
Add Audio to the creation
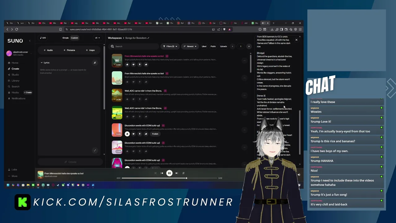click(48, 50)
